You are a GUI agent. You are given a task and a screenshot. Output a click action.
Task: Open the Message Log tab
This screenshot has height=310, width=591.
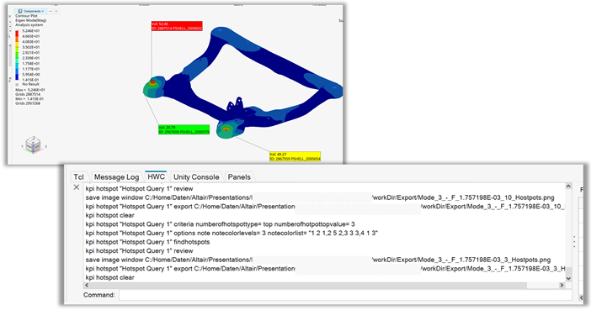116,176
